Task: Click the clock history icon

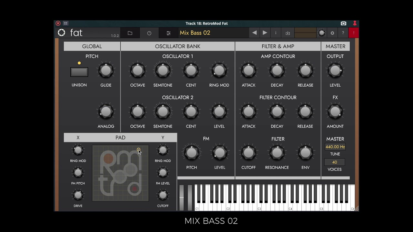Action: click(x=149, y=33)
